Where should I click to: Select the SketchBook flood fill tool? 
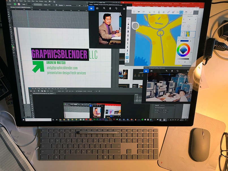tap(159, 12)
